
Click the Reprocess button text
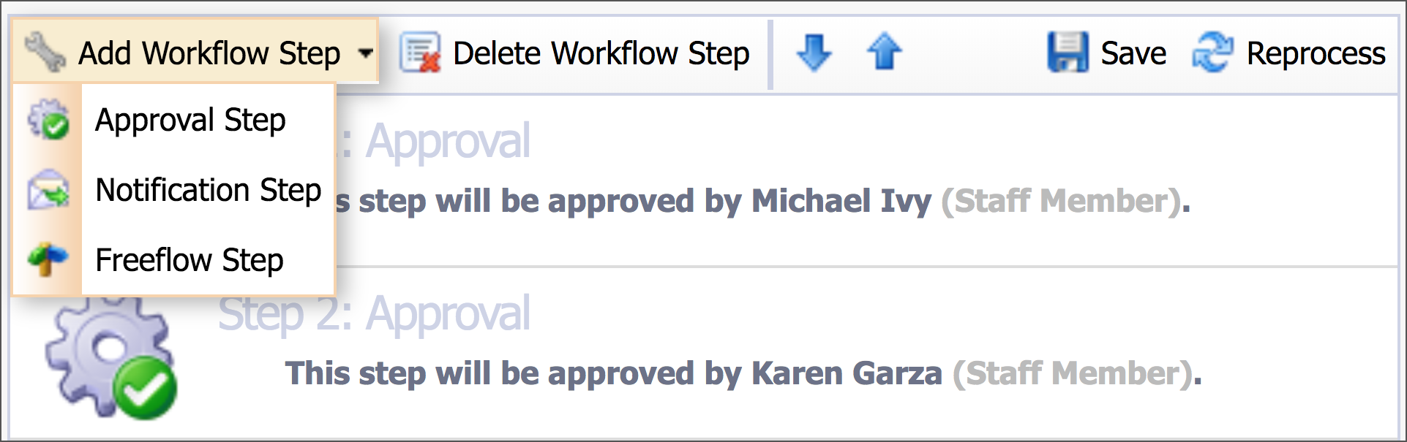point(1316,53)
